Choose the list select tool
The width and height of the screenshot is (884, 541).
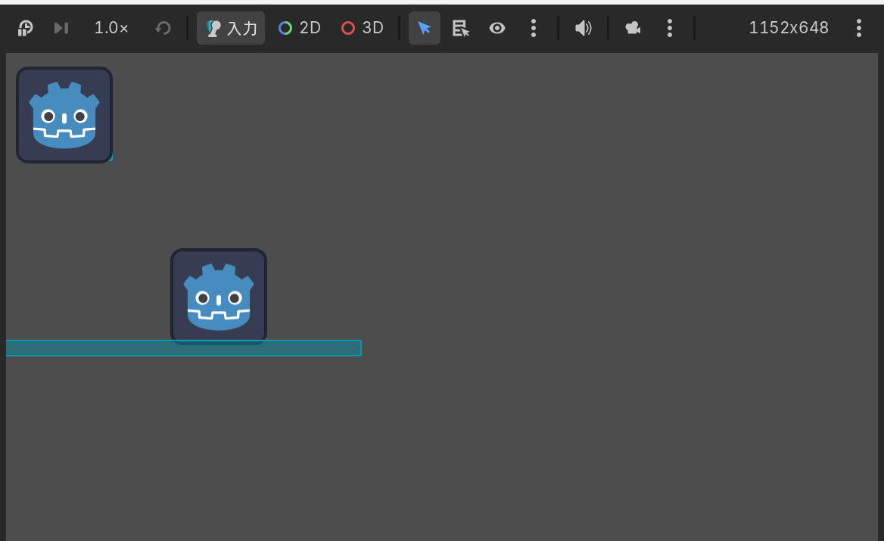[x=461, y=27]
